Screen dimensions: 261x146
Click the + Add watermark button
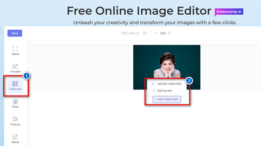(x=167, y=99)
